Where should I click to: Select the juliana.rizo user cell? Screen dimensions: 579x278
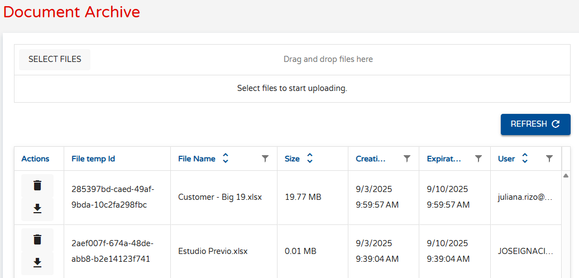[526, 198]
